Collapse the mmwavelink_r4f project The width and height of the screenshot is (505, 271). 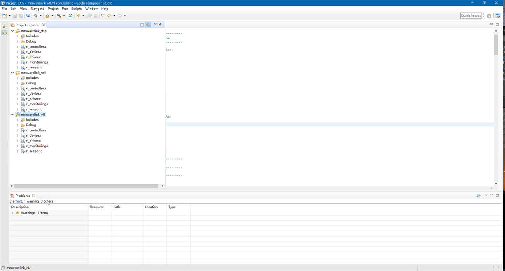point(13,114)
